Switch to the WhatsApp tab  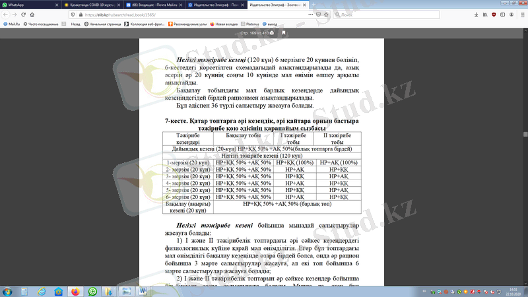[x=30, y=5]
